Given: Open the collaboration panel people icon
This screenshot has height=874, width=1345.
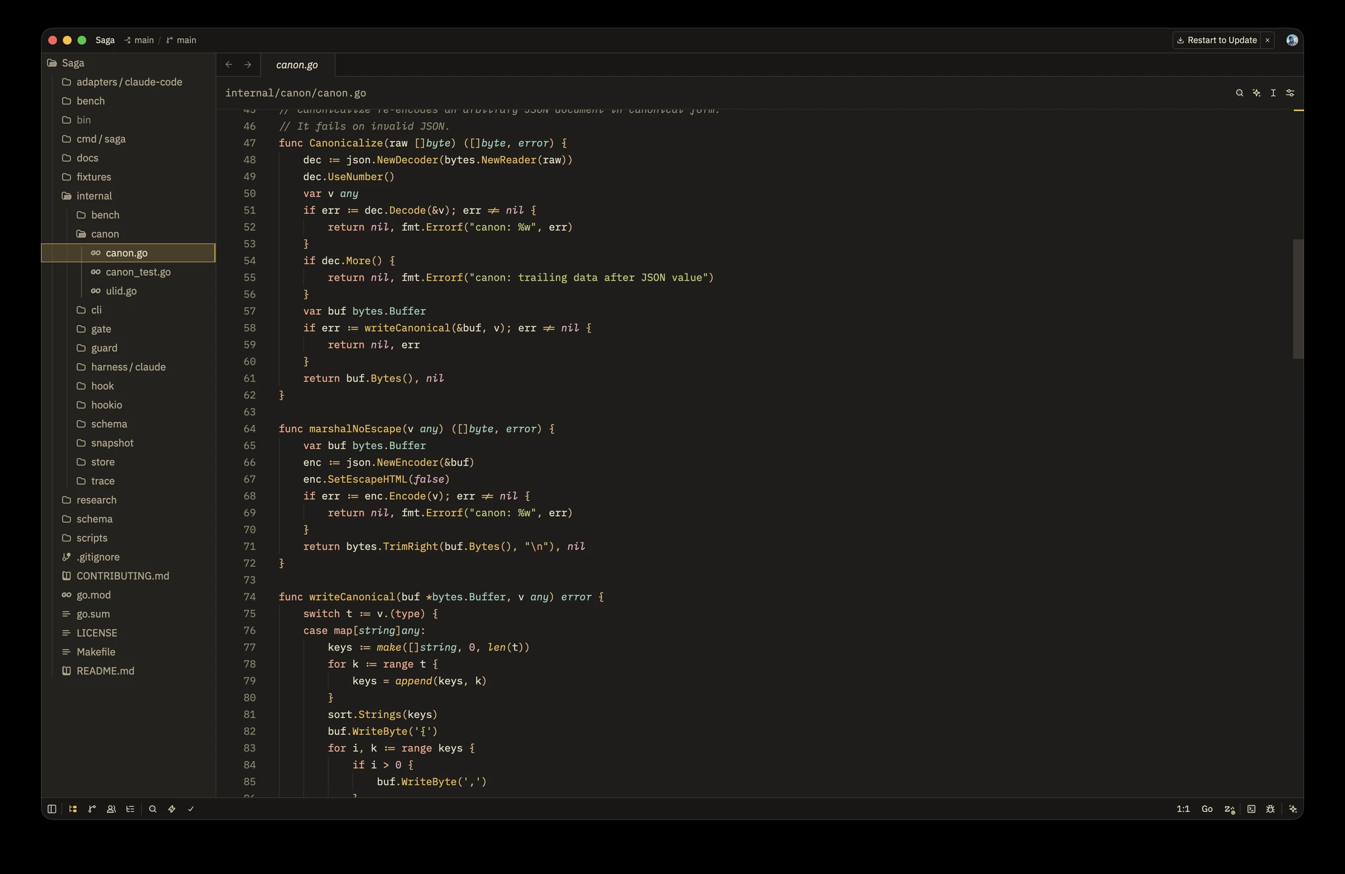Looking at the screenshot, I should point(112,808).
